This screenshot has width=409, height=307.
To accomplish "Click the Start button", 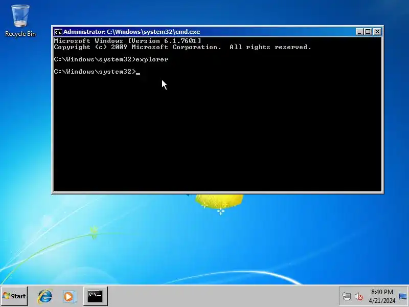I will point(14,296).
